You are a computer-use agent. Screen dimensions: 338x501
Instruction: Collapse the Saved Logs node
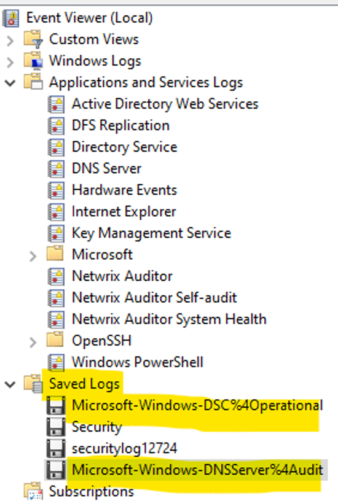point(10,384)
